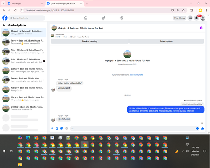This screenshot has height=168, width=210.
Task: Attach a photo file icon
Action: pyautogui.click(x=57, y=129)
